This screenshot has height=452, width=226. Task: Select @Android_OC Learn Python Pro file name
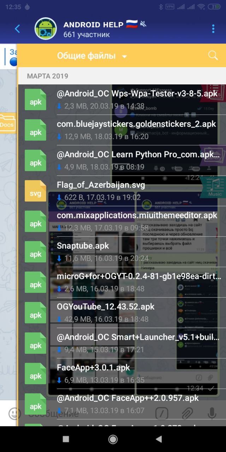pos(138,155)
